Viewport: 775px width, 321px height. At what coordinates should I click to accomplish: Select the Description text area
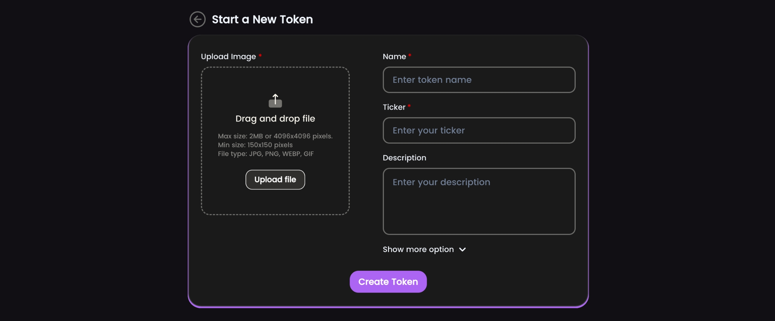tap(479, 201)
